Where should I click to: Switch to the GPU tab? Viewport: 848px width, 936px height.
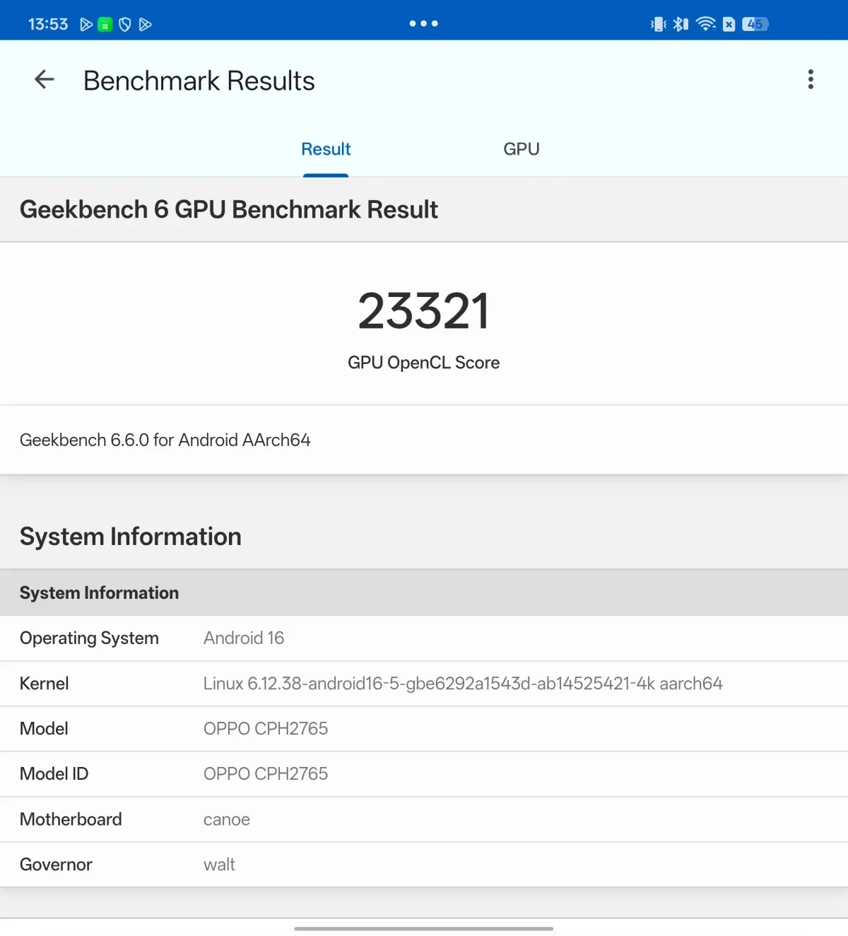(522, 149)
